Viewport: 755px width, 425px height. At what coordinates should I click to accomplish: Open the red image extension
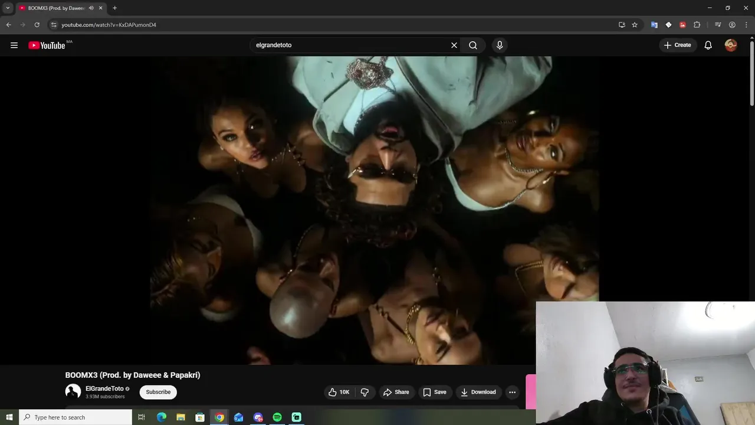(x=682, y=25)
